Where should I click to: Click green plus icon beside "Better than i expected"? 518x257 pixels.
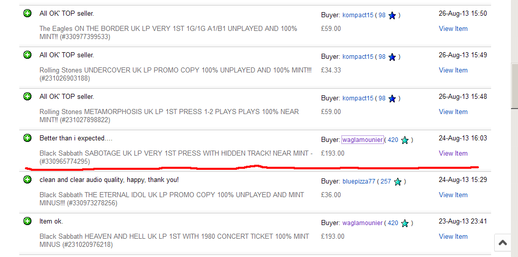(27, 138)
